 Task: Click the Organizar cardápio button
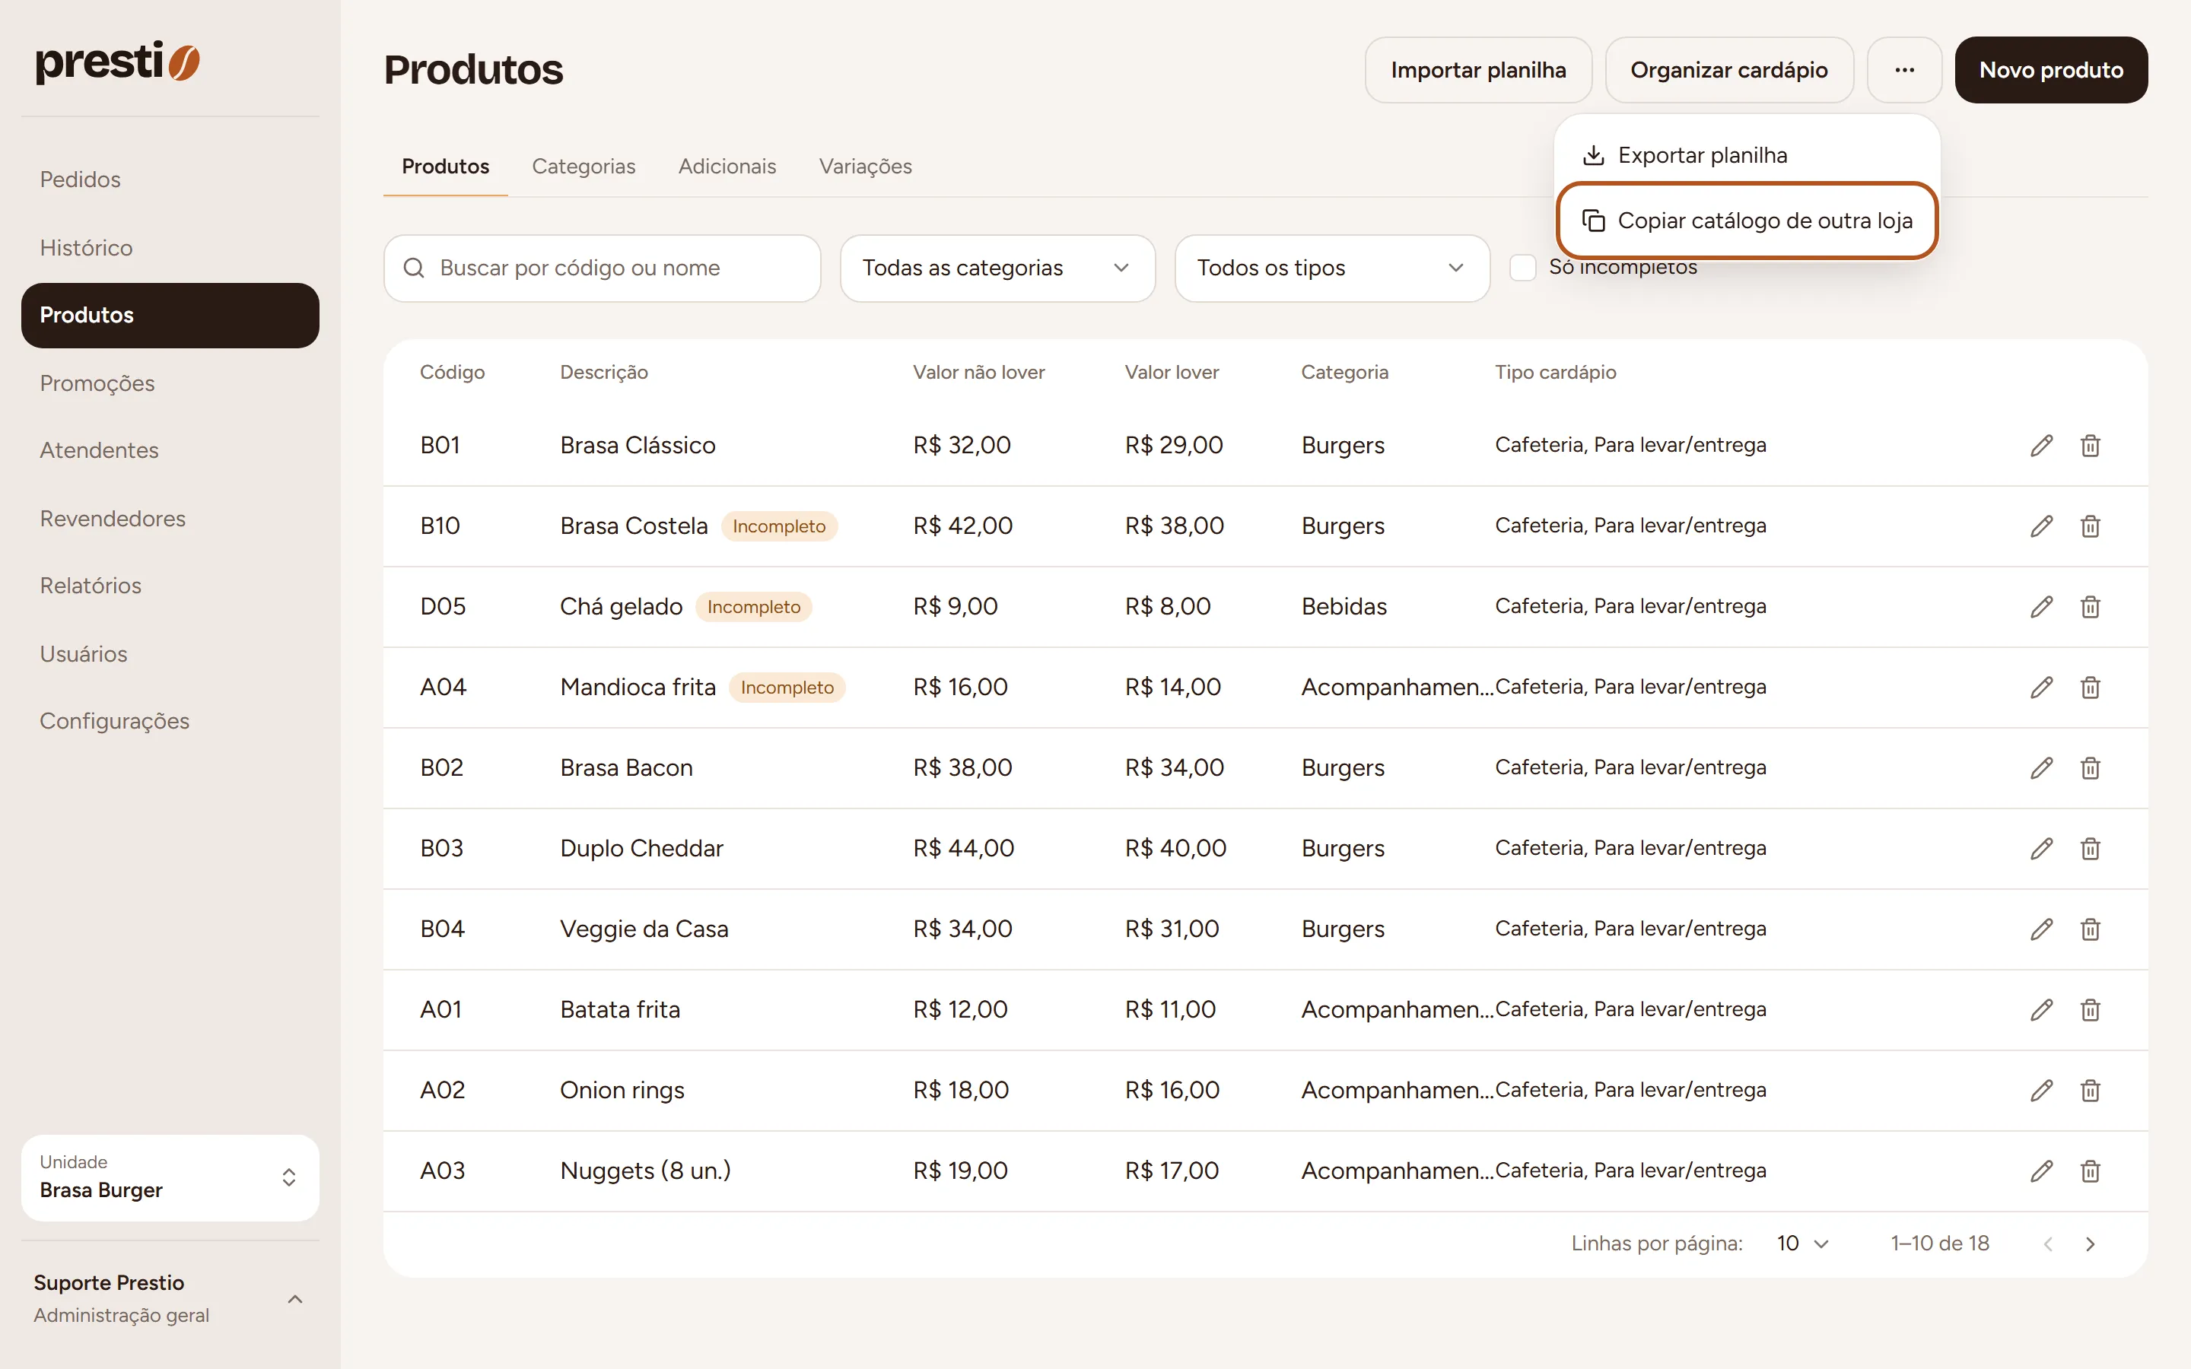pos(1728,70)
